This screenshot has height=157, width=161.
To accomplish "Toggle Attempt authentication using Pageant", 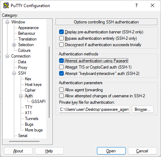I will [x=61, y=61].
